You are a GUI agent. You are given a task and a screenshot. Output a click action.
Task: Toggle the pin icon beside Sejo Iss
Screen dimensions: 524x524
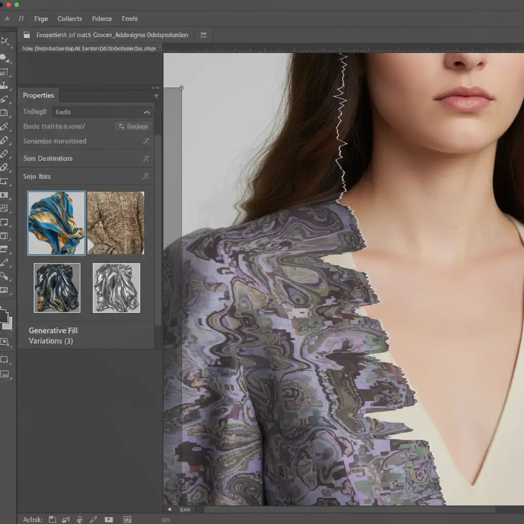(146, 177)
